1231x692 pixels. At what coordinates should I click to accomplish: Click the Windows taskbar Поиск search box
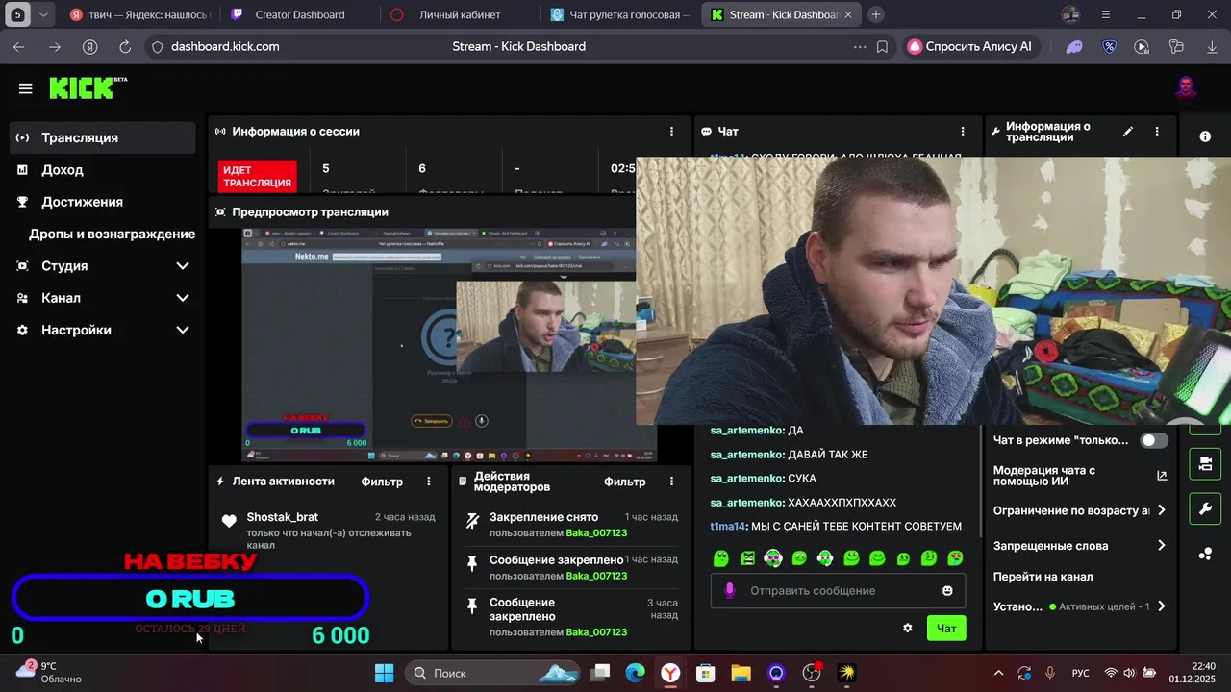tap(492, 673)
